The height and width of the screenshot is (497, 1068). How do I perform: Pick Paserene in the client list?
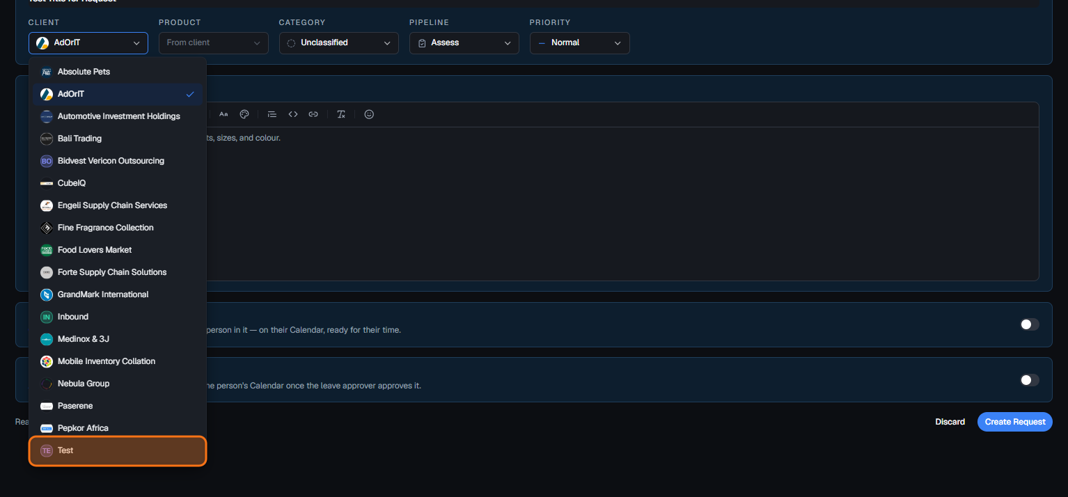(118, 406)
